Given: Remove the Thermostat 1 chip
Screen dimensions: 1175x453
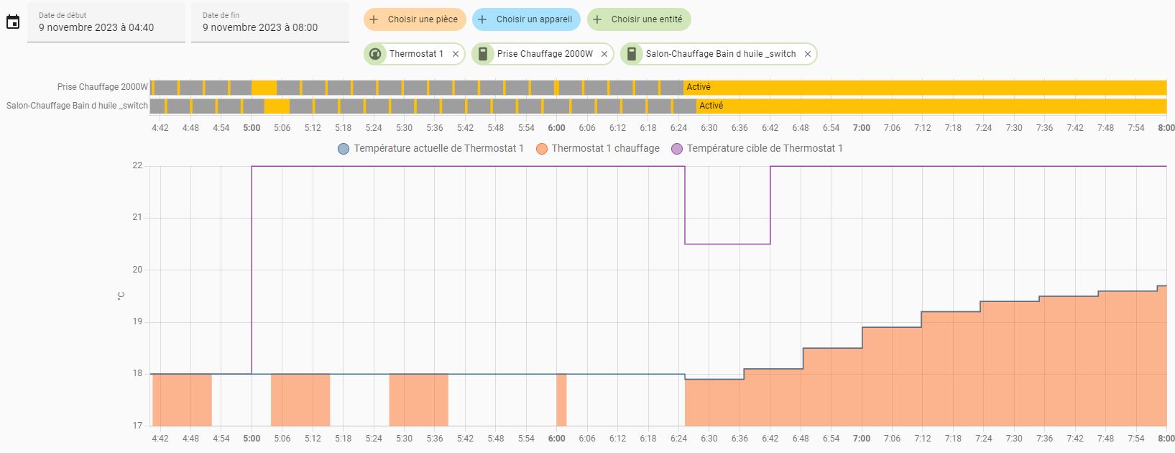Looking at the screenshot, I should 456,54.
